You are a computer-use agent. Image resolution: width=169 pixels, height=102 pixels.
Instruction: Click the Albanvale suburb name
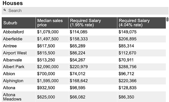[12, 60]
